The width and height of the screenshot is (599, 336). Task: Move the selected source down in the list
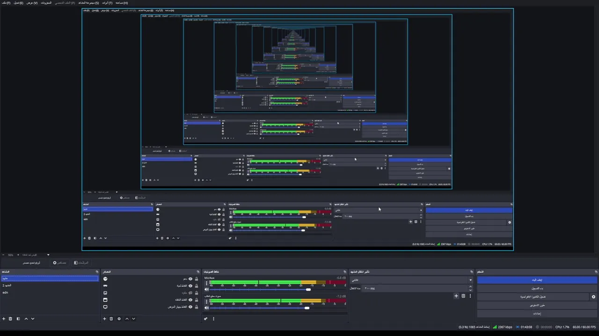(133, 319)
